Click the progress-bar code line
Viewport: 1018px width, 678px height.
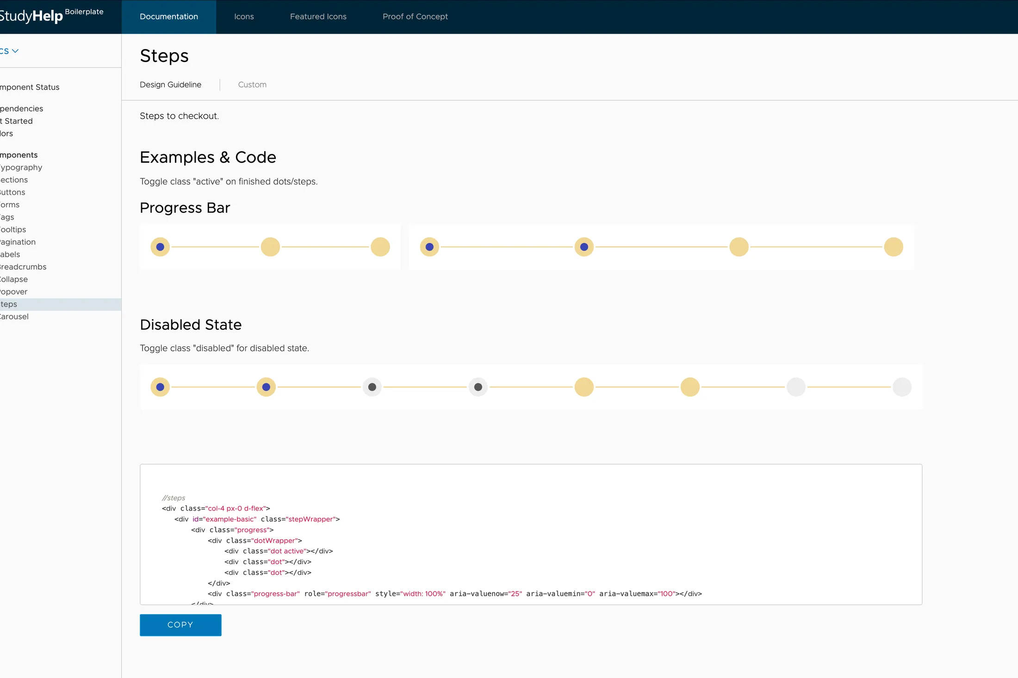pyautogui.click(x=454, y=594)
